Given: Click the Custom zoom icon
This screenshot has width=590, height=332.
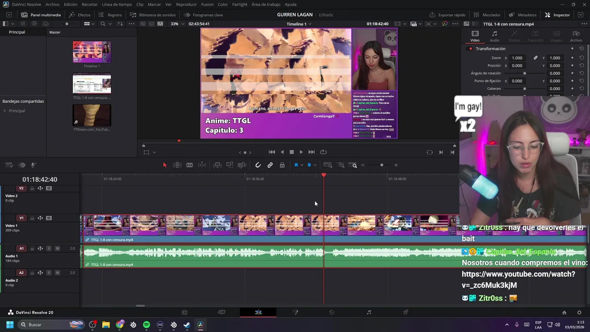Looking at the screenshot, I should click(x=353, y=165).
